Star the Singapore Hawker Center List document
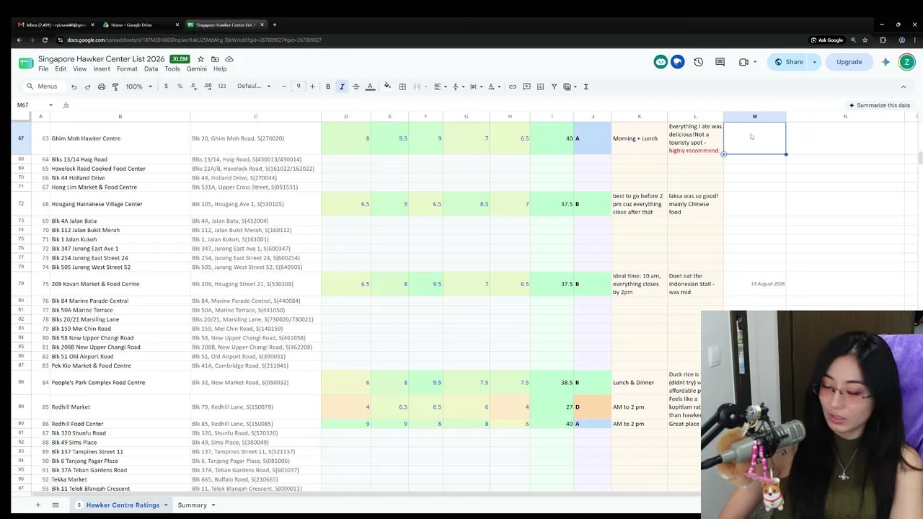Screen dimensions: 923x519 coord(200,59)
